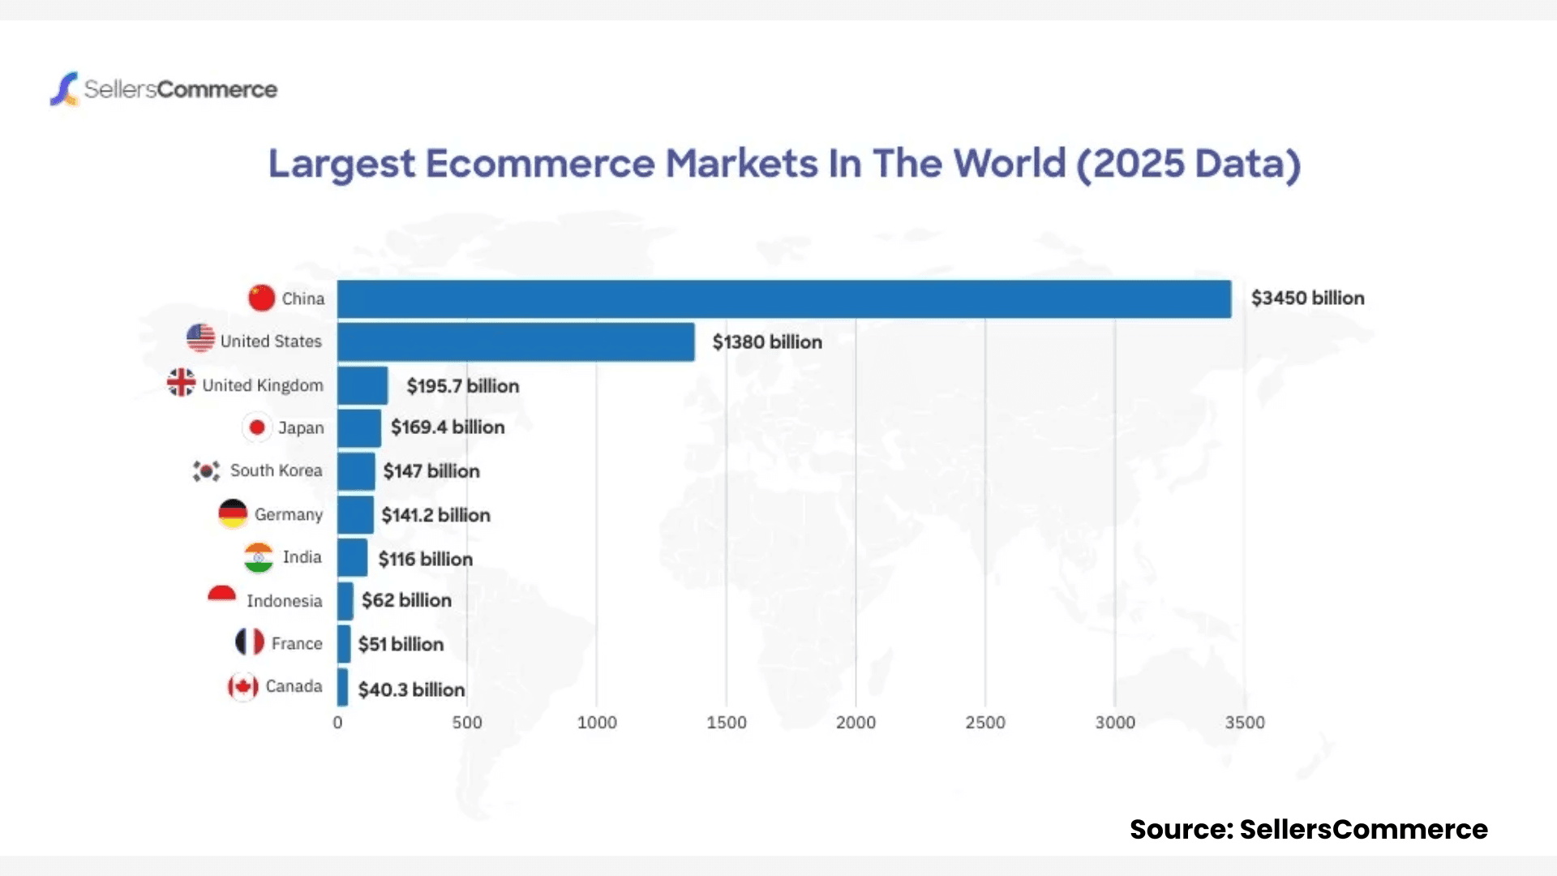The height and width of the screenshot is (876, 1557).
Task: Click the Germany flag icon
Action: [233, 513]
